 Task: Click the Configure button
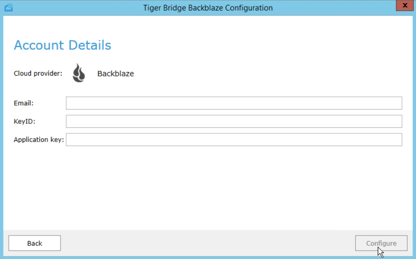pyautogui.click(x=381, y=243)
